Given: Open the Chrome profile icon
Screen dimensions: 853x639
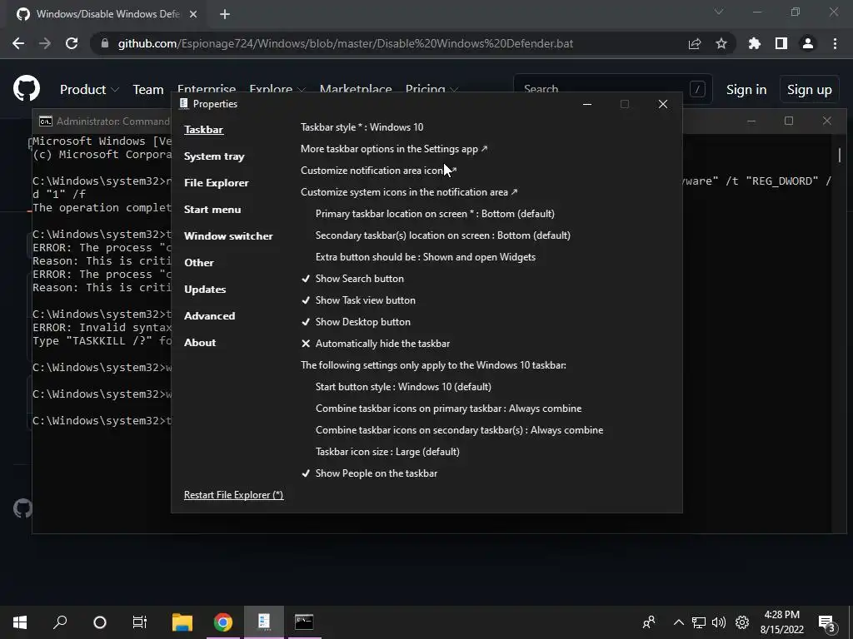Looking at the screenshot, I should [808, 43].
